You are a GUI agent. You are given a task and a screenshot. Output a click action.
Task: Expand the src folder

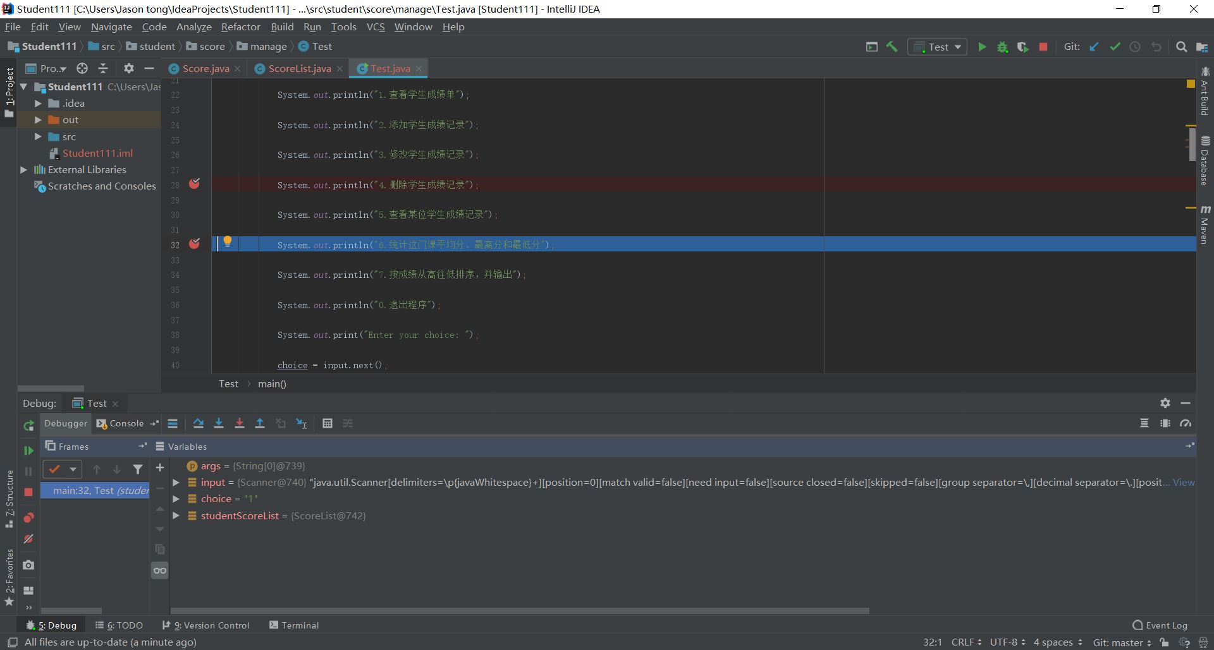click(38, 136)
